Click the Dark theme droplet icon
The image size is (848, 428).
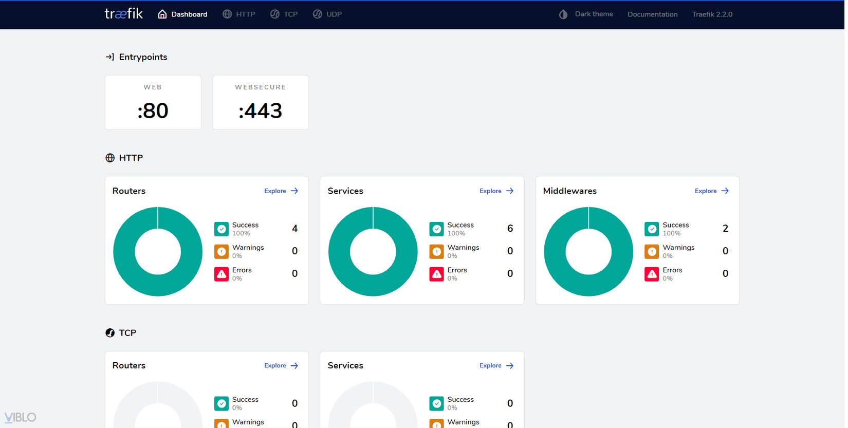(x=563, y=14)
